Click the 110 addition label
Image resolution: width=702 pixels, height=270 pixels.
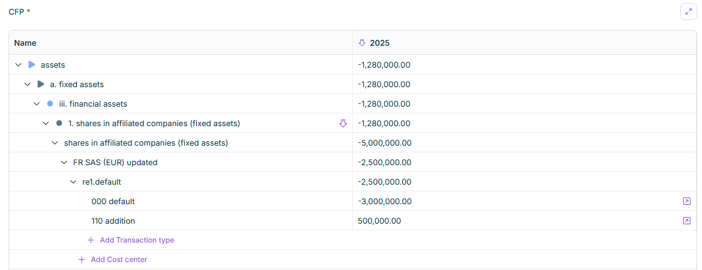(x=113, y=221)
